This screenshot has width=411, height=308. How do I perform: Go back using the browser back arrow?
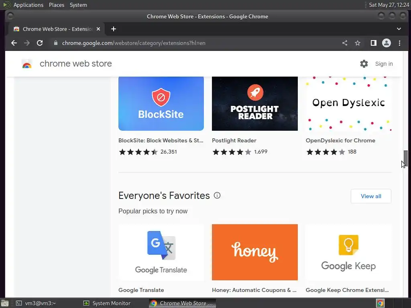point(14,43)
